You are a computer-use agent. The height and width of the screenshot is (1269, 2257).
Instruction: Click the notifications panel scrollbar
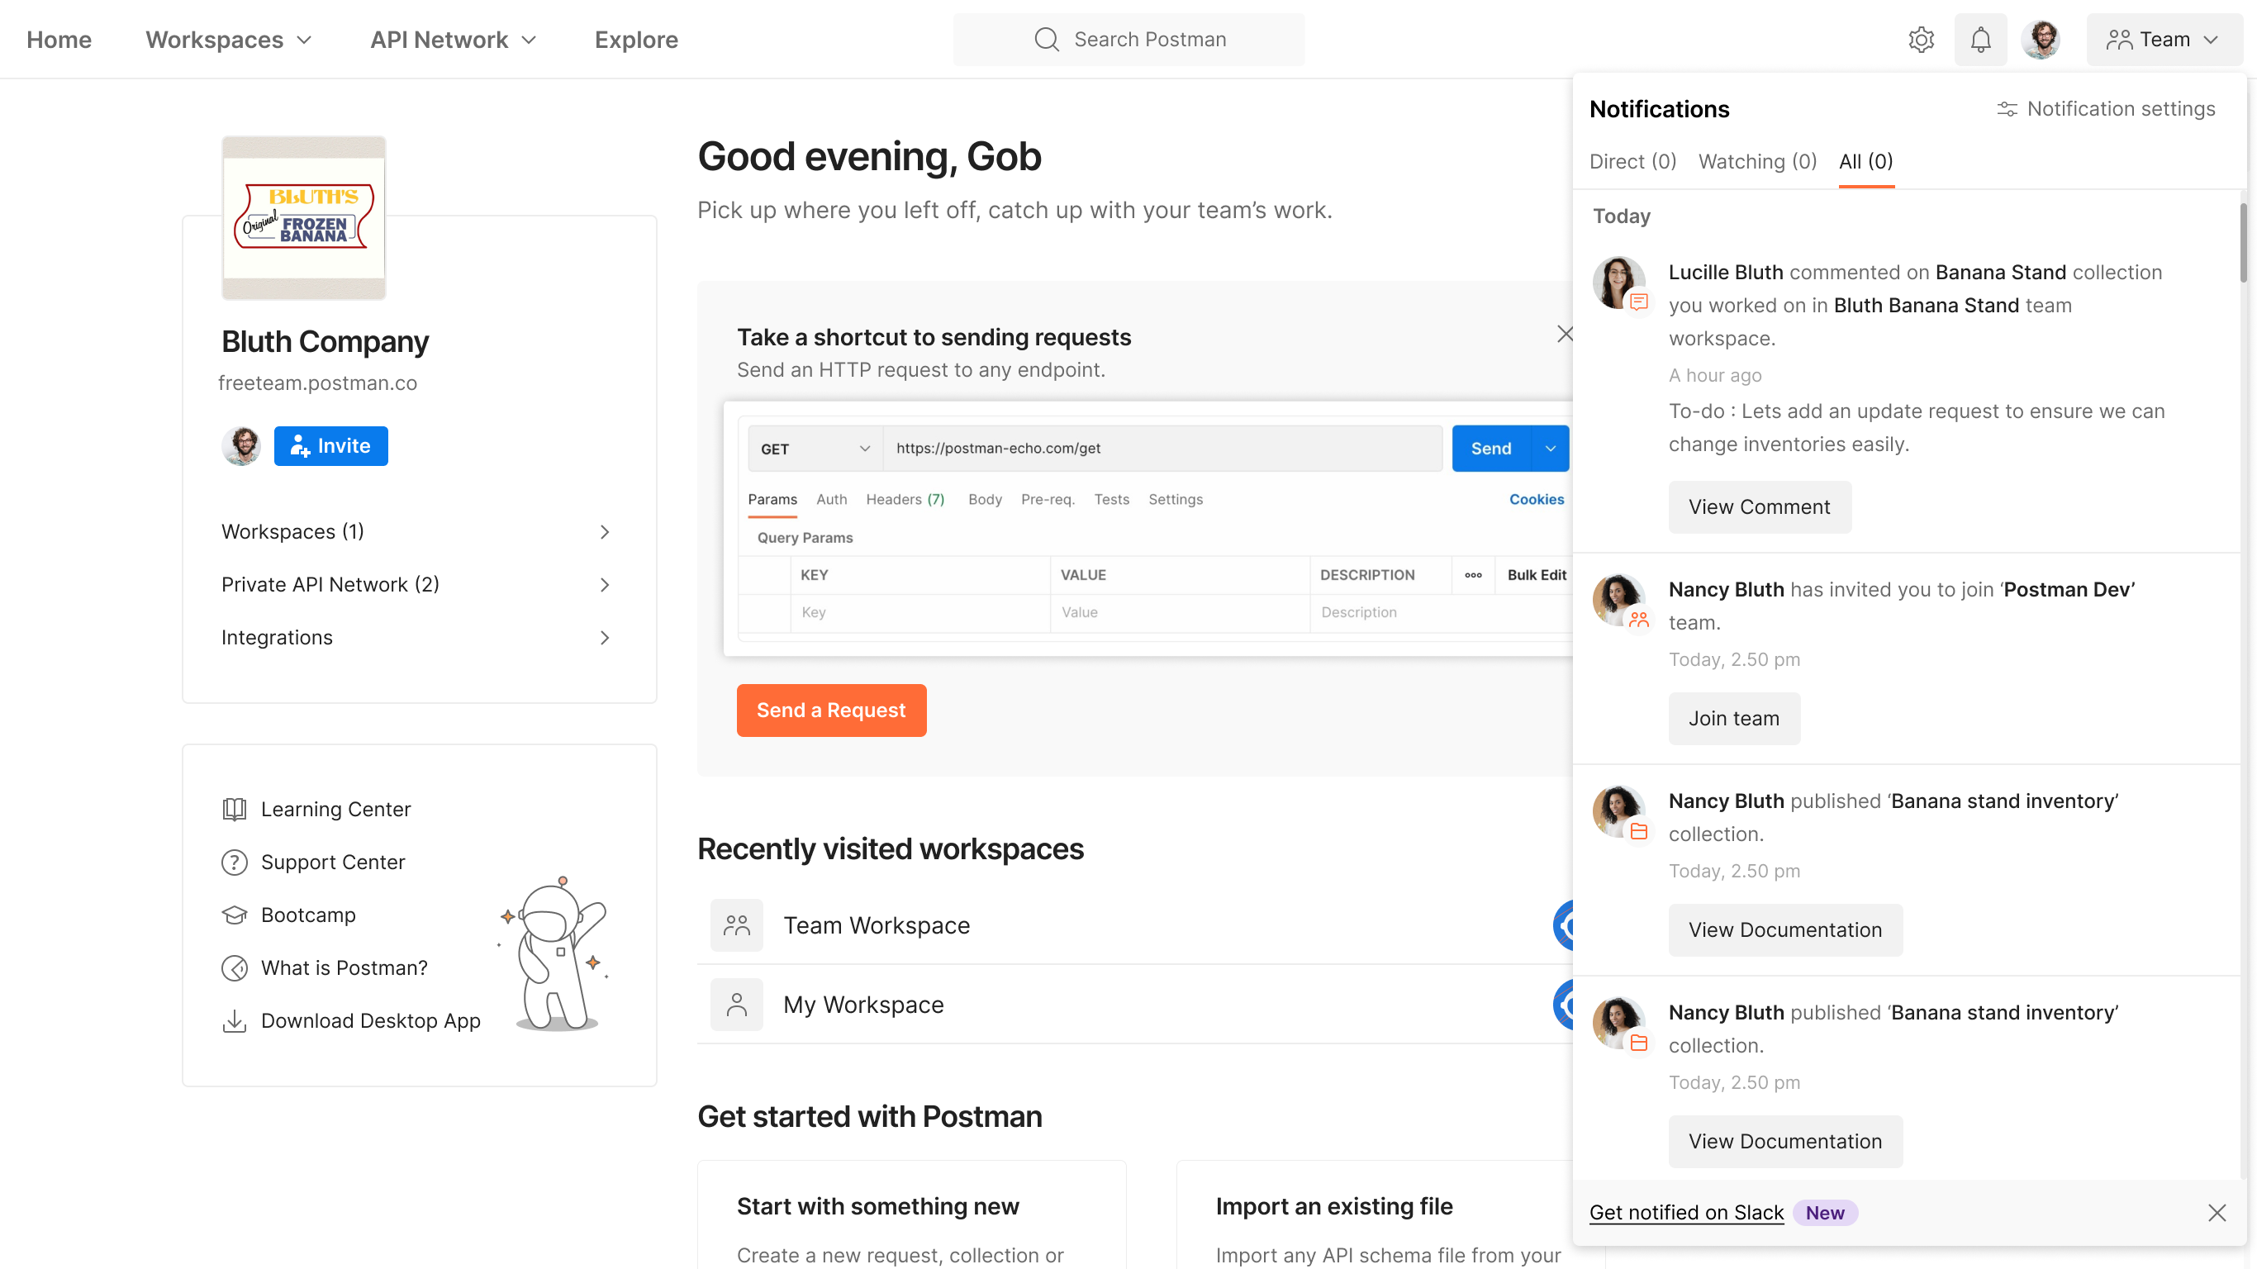(x=2243, y=243)
